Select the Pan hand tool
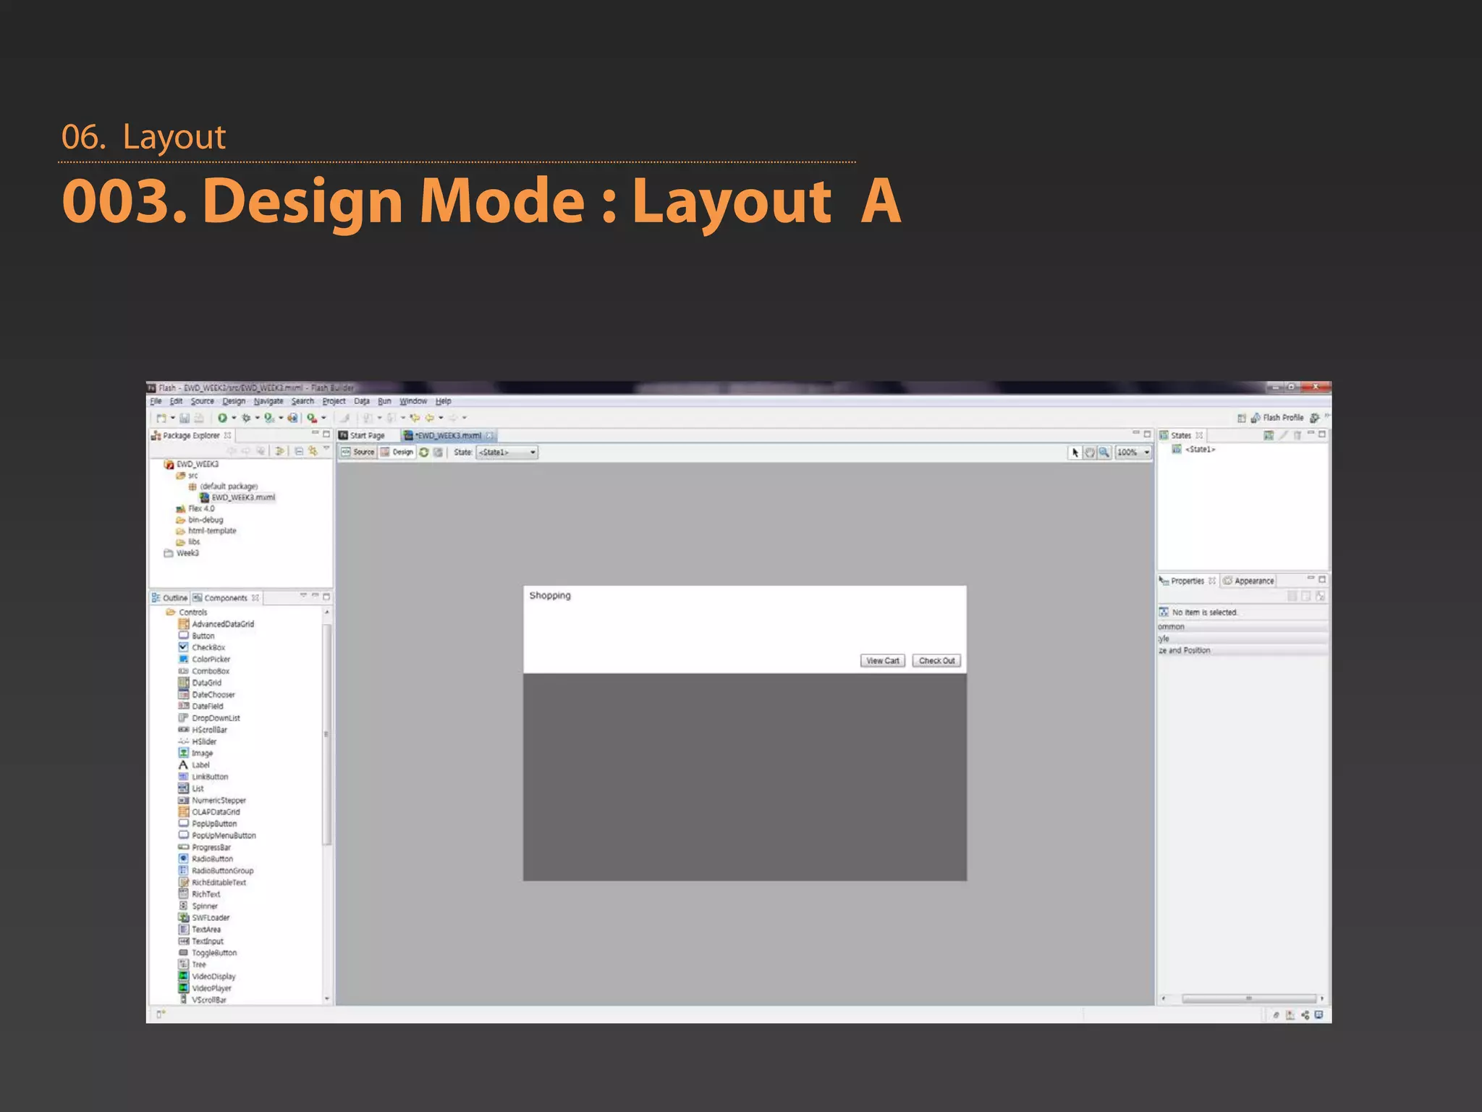1482x1112 pixels. 1090,452
